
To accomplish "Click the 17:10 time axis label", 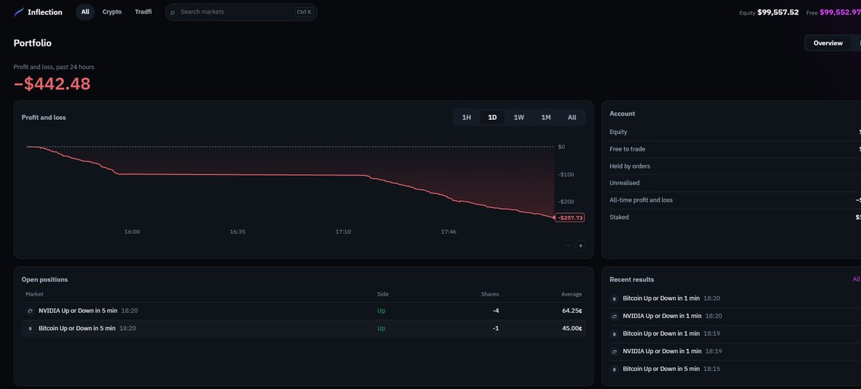I will pyautogui.click(x=344, y=232).
